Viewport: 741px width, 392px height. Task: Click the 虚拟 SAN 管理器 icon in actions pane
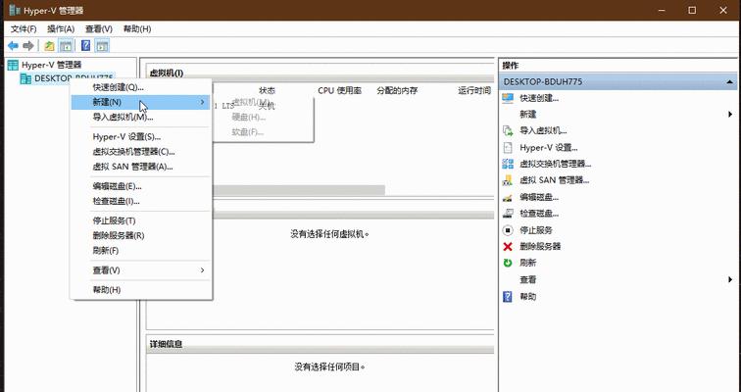click(x=508, y=180)
